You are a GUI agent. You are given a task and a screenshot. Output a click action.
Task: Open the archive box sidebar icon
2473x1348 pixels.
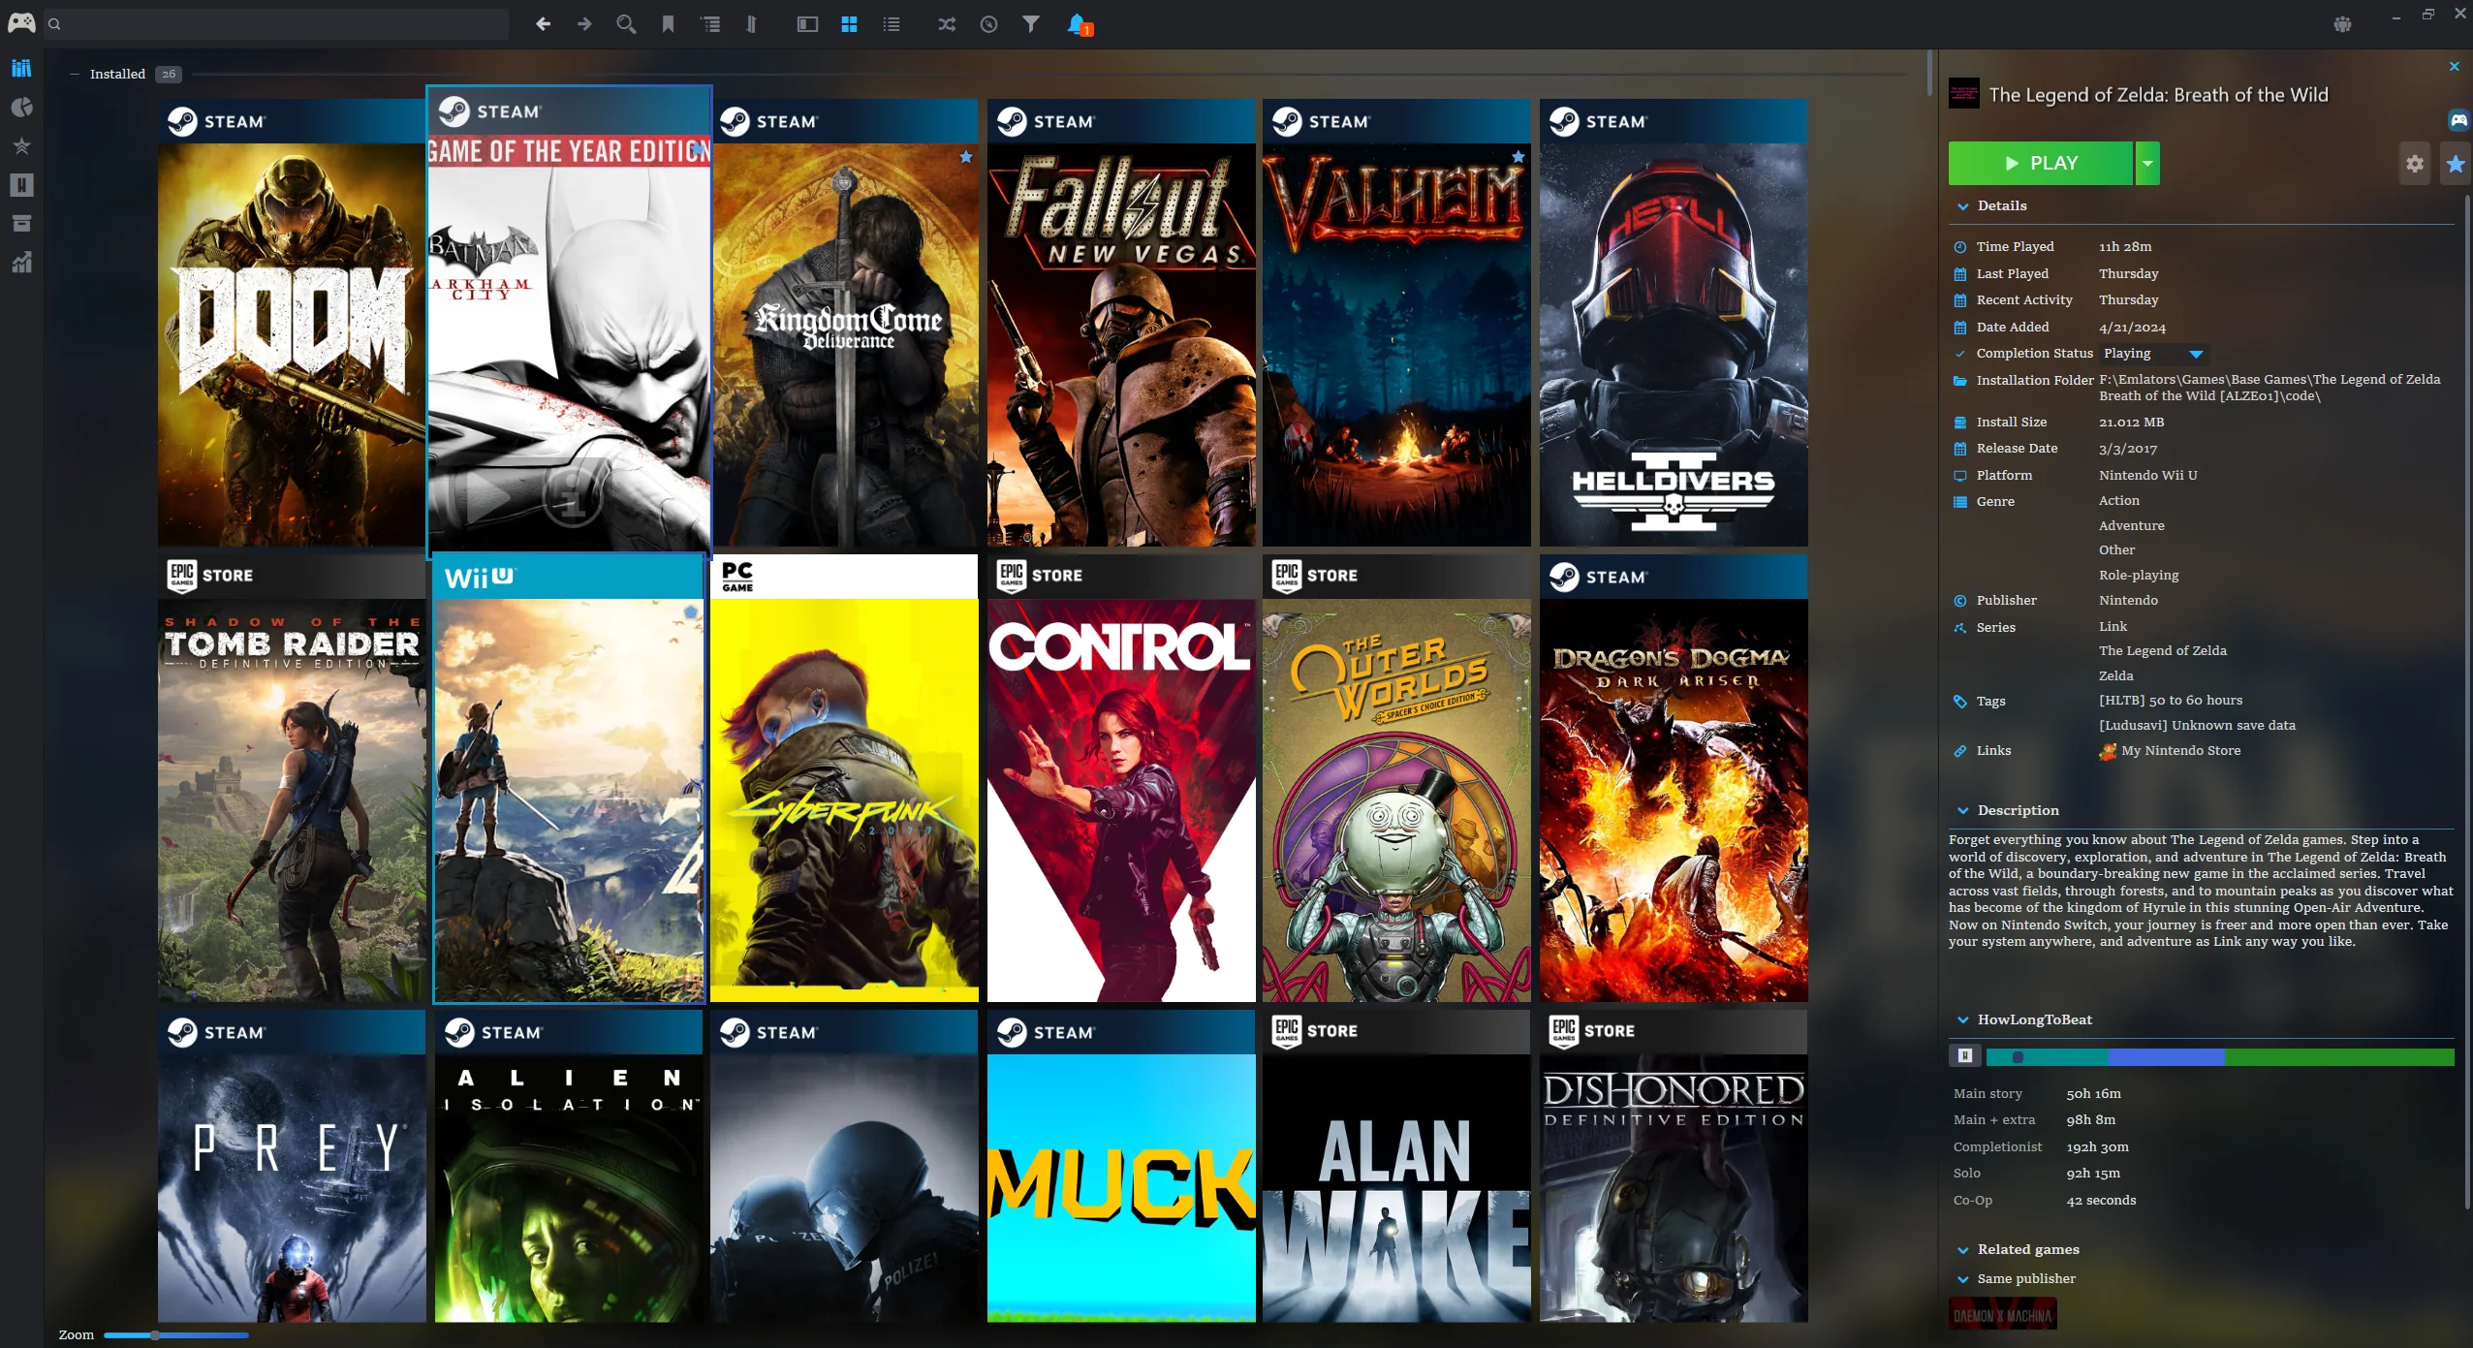coord(21,224)
